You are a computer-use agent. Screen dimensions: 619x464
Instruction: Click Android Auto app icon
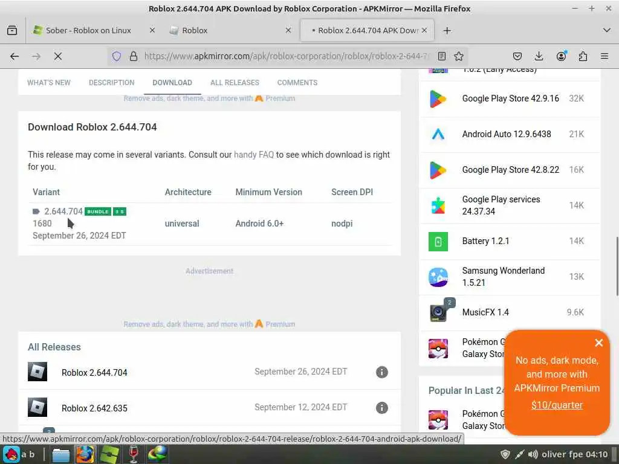(438, 135)
